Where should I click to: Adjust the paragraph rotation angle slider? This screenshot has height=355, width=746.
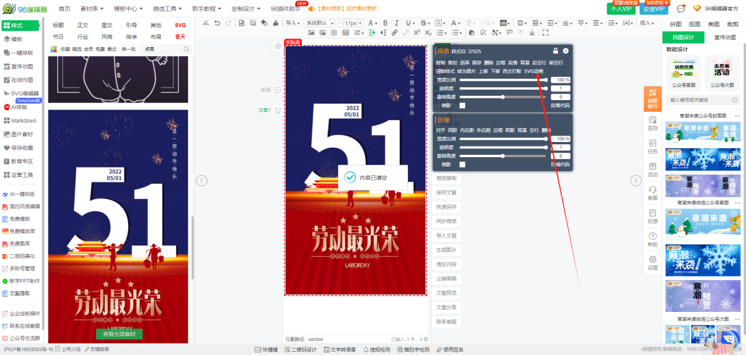coord(503,97)
